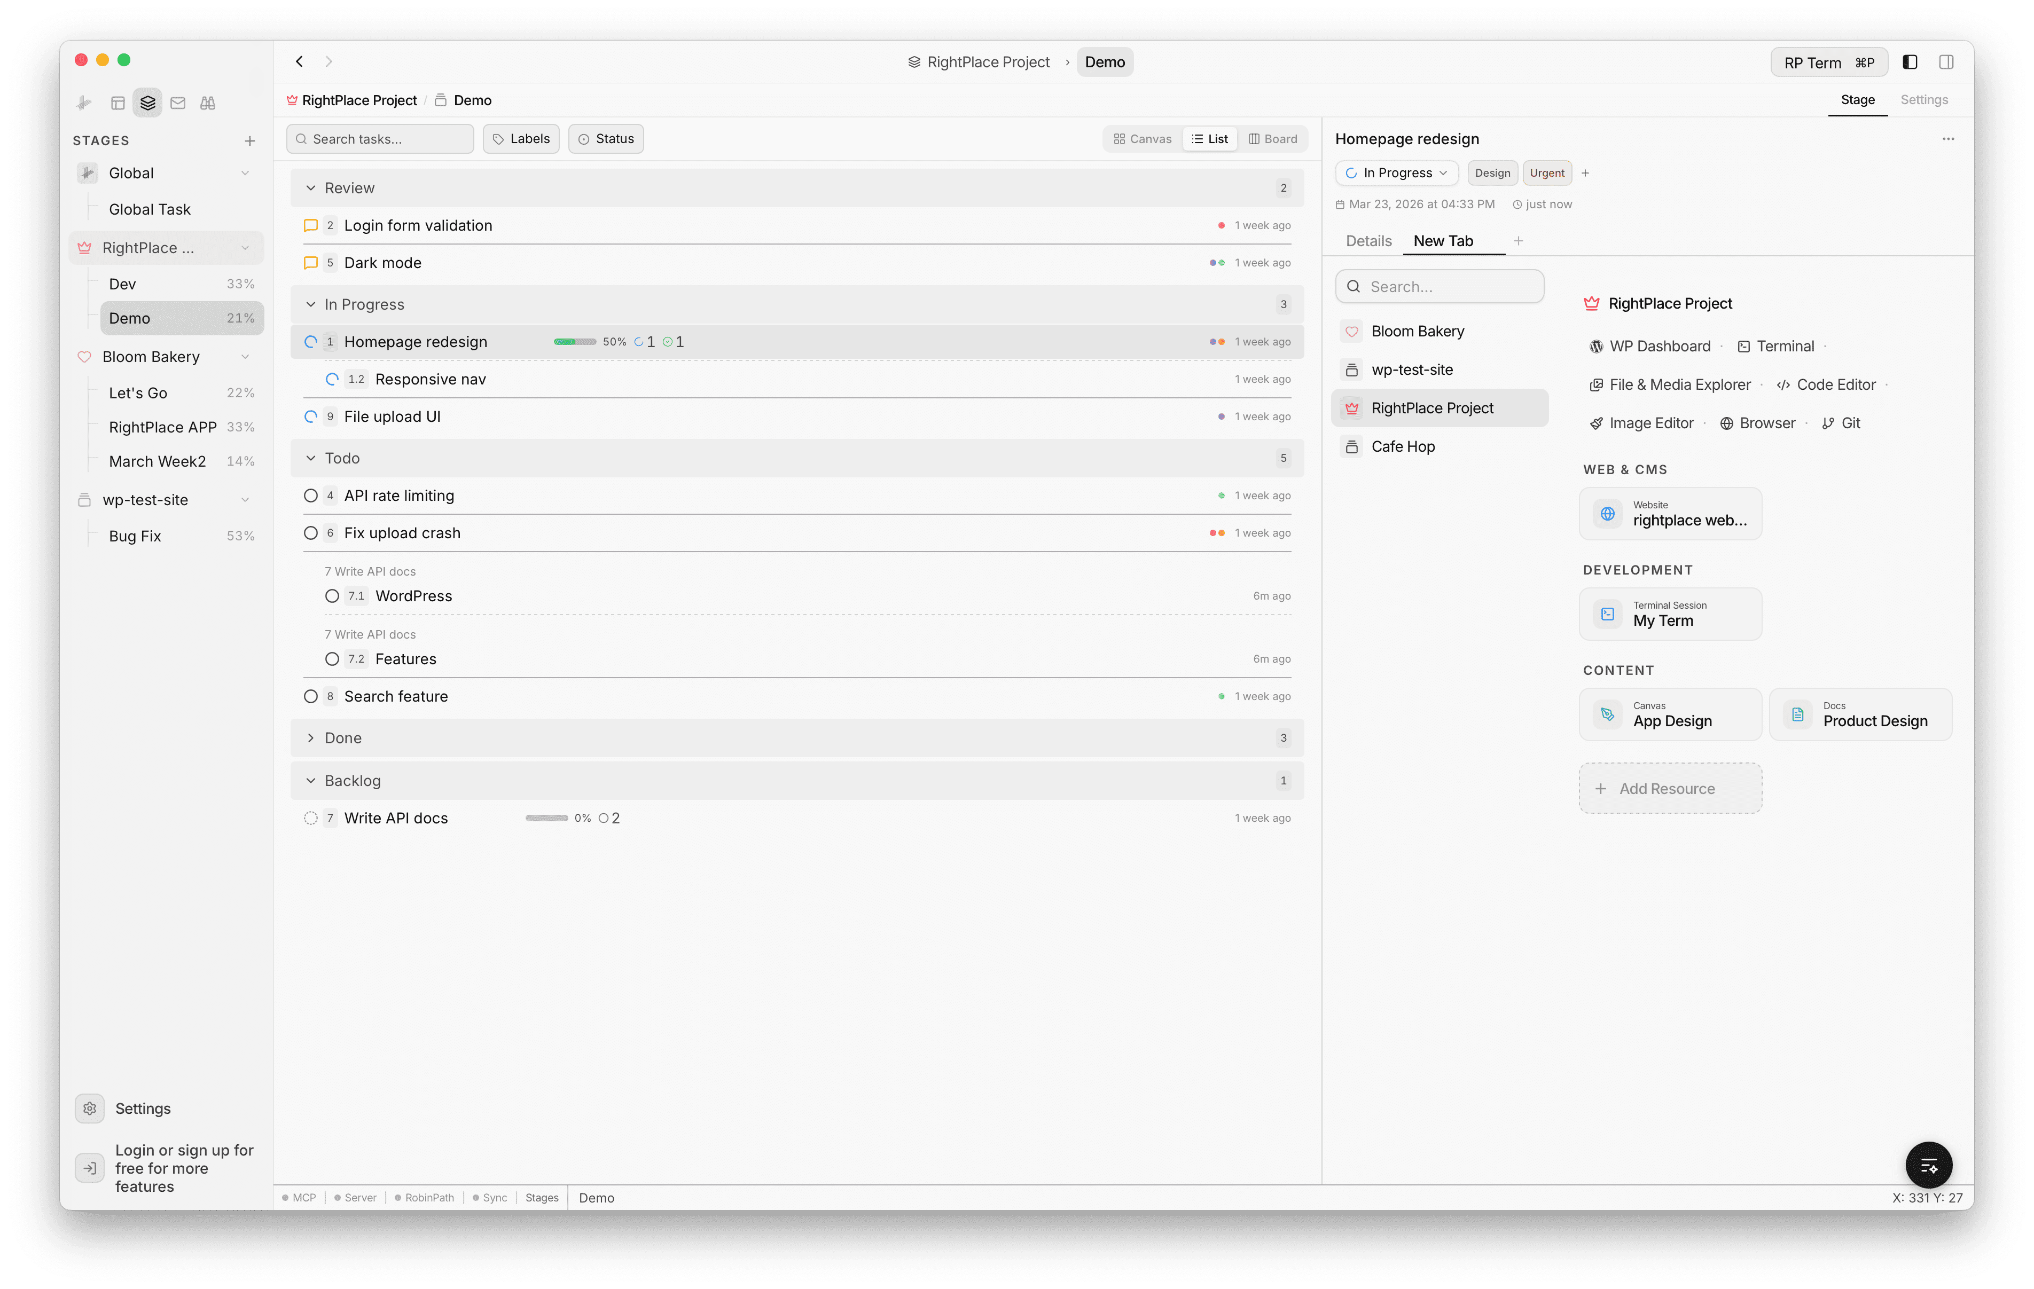
Task: Mark the API rate limiting task complete
Action: tap(311, 496)
